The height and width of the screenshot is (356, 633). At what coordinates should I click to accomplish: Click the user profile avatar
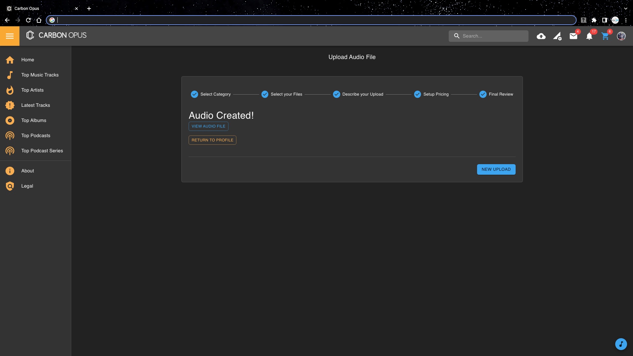pyautogui.click(x=621, y=36)
